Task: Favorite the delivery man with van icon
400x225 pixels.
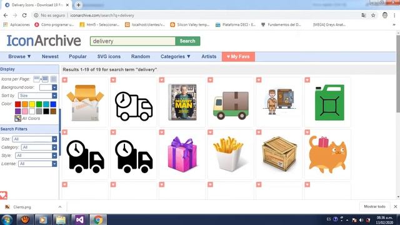Action: 259,80
